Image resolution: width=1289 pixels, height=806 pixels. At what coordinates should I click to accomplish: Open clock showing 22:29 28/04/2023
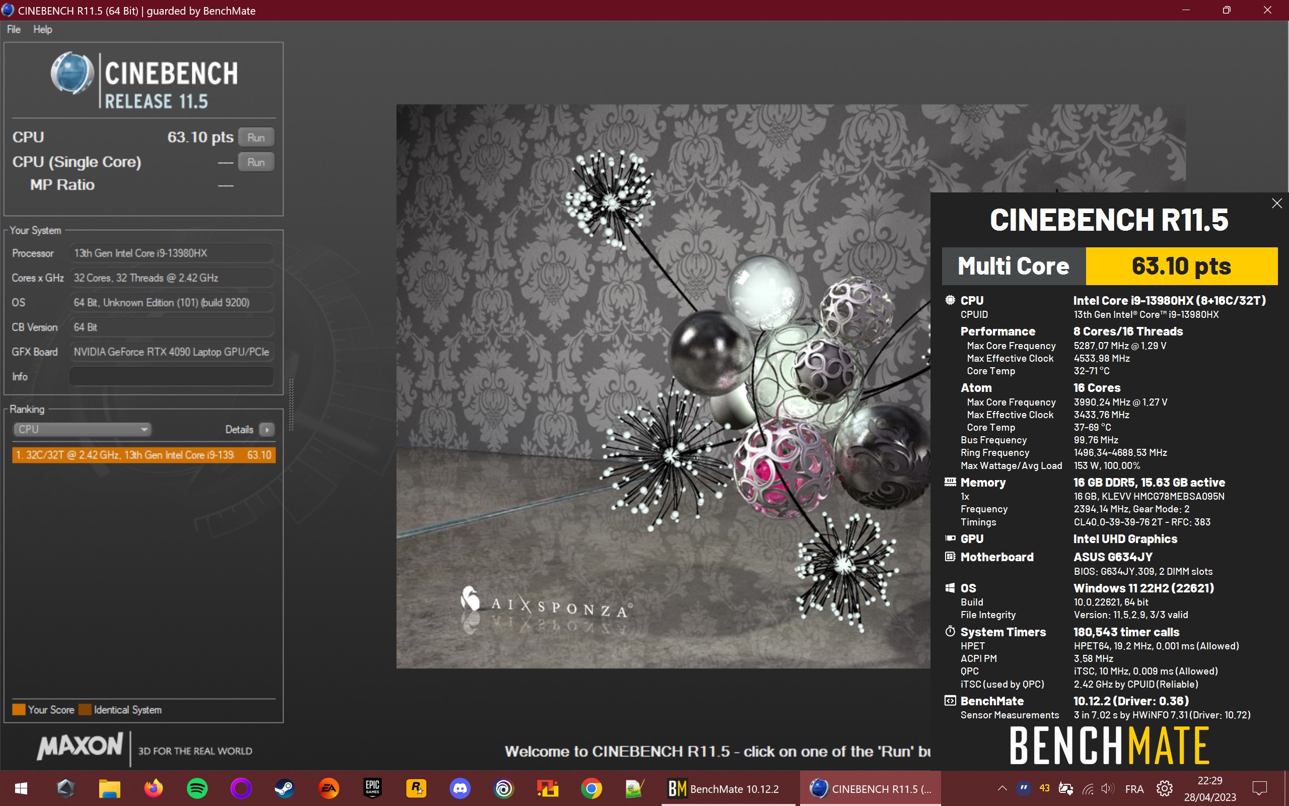1209,788
